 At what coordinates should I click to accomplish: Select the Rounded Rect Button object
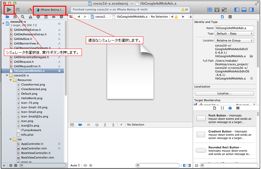pos(224,151)
